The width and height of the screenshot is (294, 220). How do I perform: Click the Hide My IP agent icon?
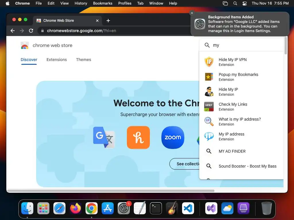(x=209, y=92)
